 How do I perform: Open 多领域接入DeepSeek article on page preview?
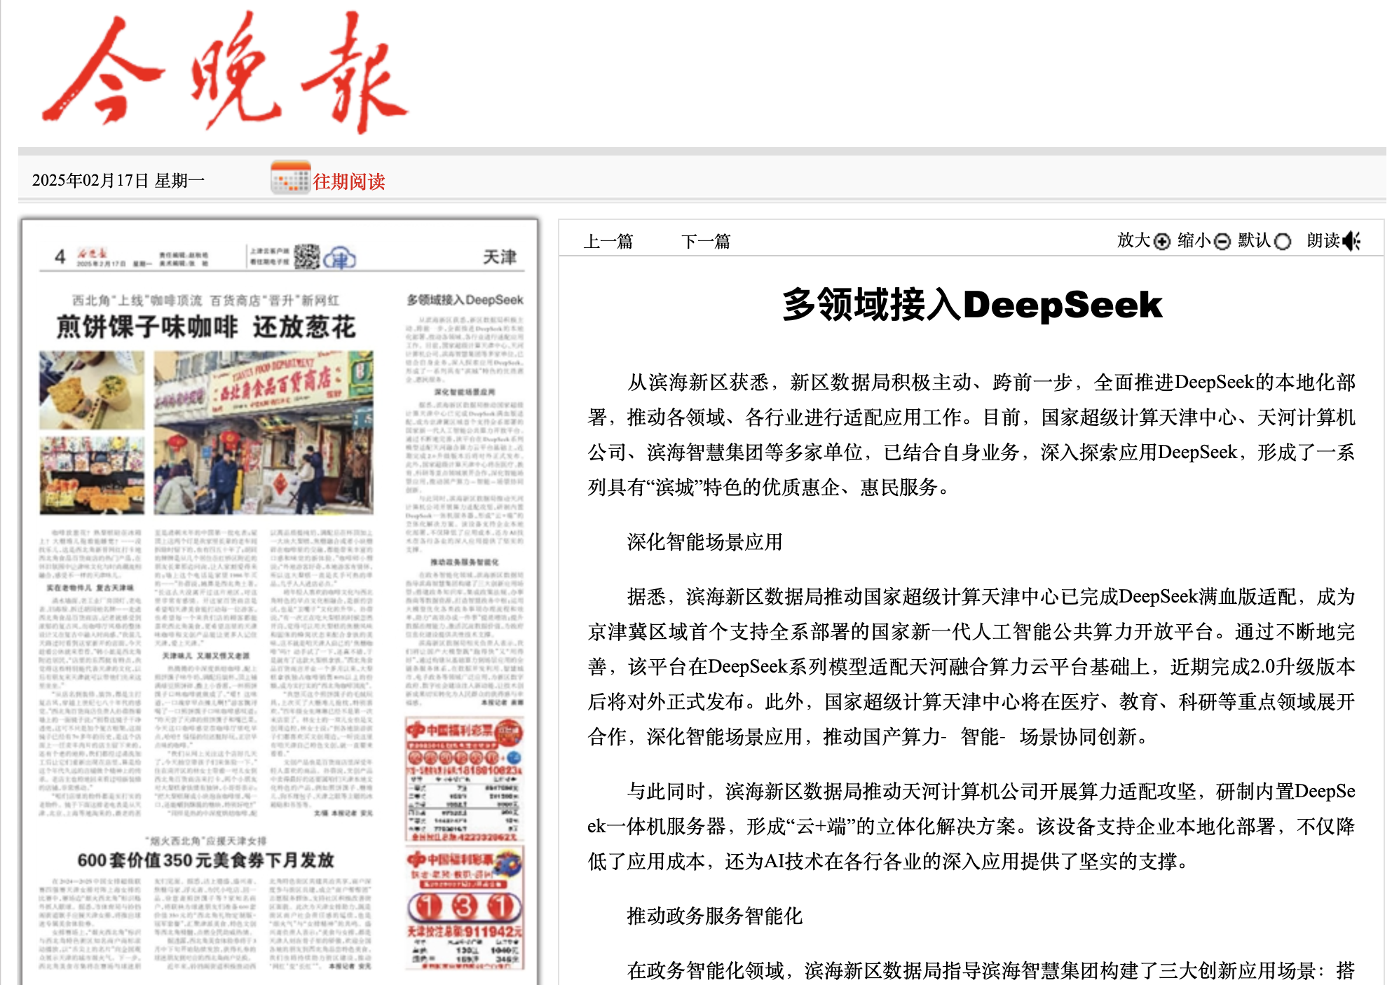point(465,300)
